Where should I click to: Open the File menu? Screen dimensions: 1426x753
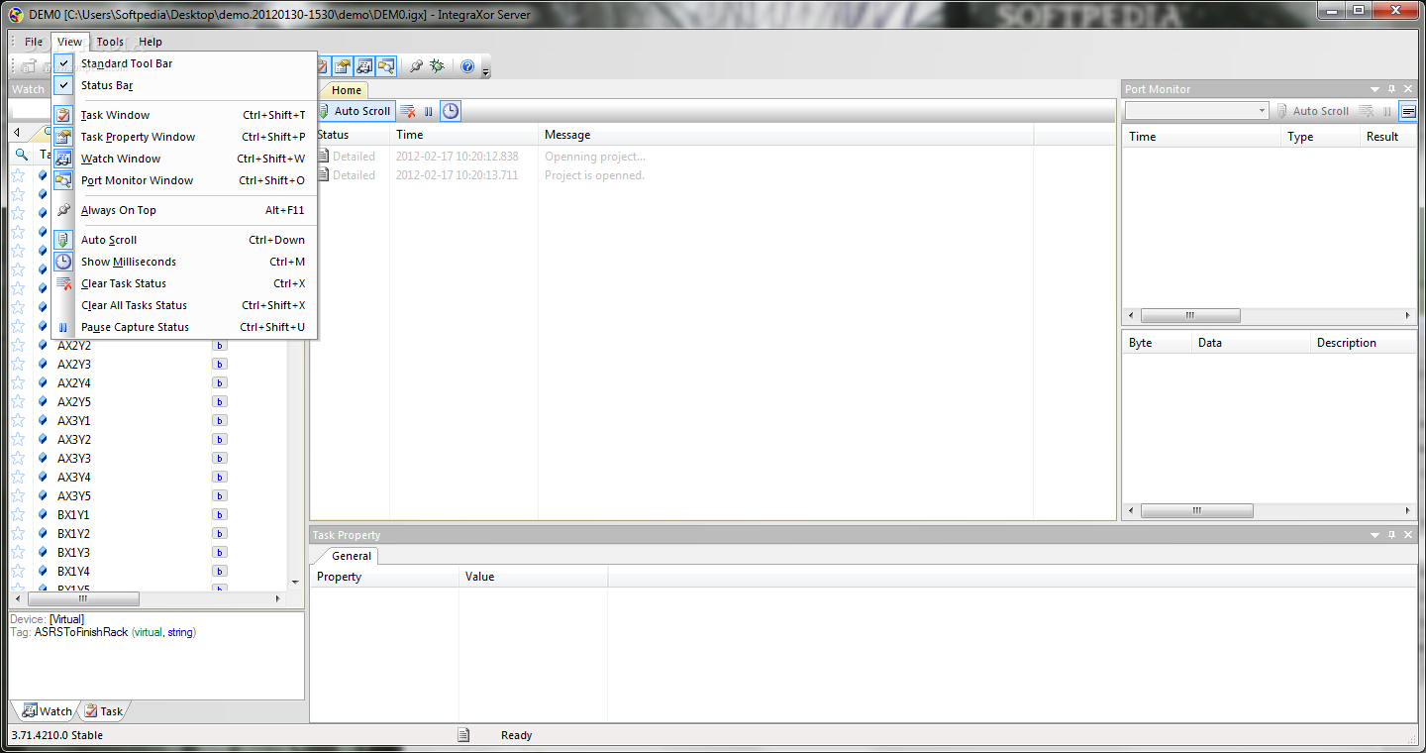coord(34,42)
